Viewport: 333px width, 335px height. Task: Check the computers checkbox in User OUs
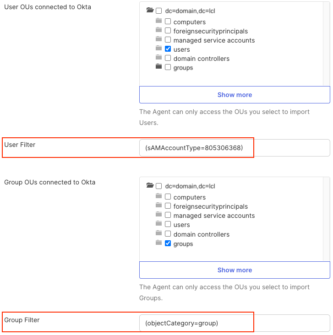pos(168,22)
